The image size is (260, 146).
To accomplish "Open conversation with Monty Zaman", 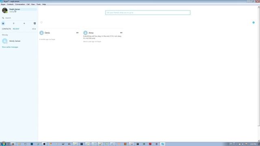I will tap(19, 41).
